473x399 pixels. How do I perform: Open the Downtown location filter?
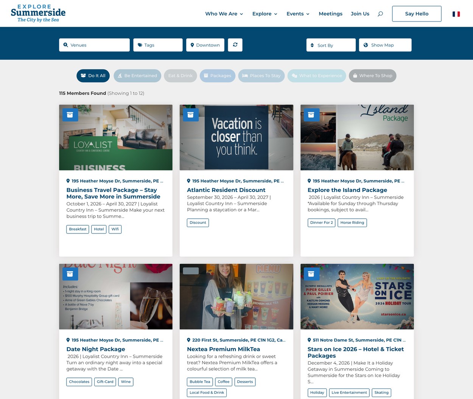tap(205, 45)
